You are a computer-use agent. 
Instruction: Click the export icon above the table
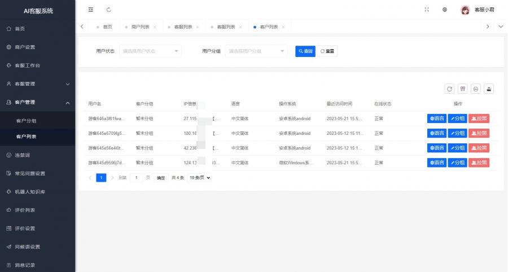point(489,89)
